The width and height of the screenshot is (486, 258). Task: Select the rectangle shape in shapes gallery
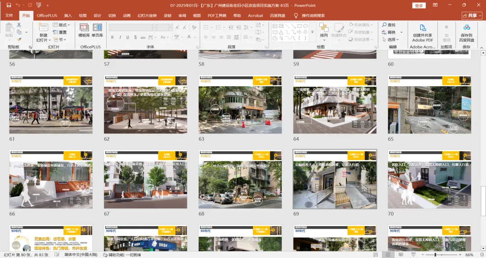tap(299, 26)
